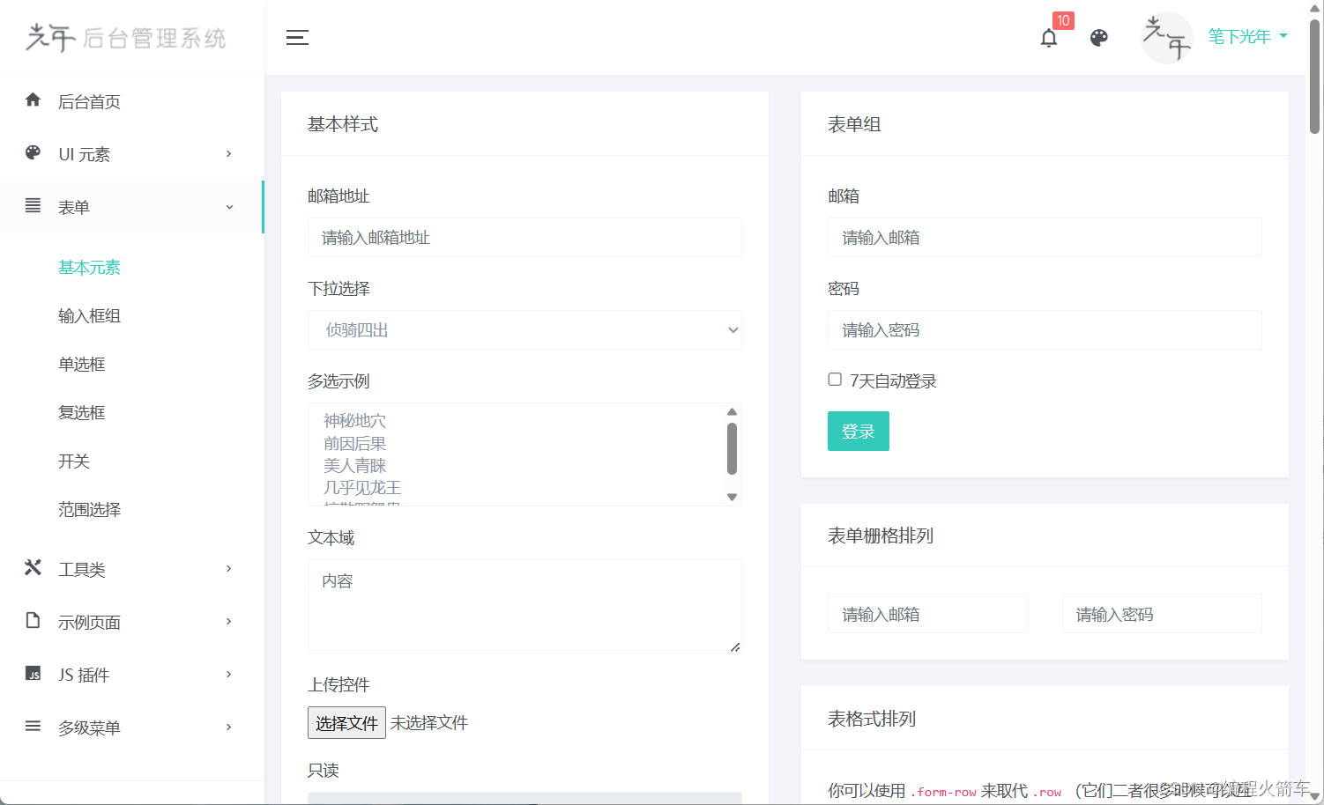Viewport: 1324px width, 805px height.
Task: Click the palette icon beside UI 元素
Action: click(33, 152)
